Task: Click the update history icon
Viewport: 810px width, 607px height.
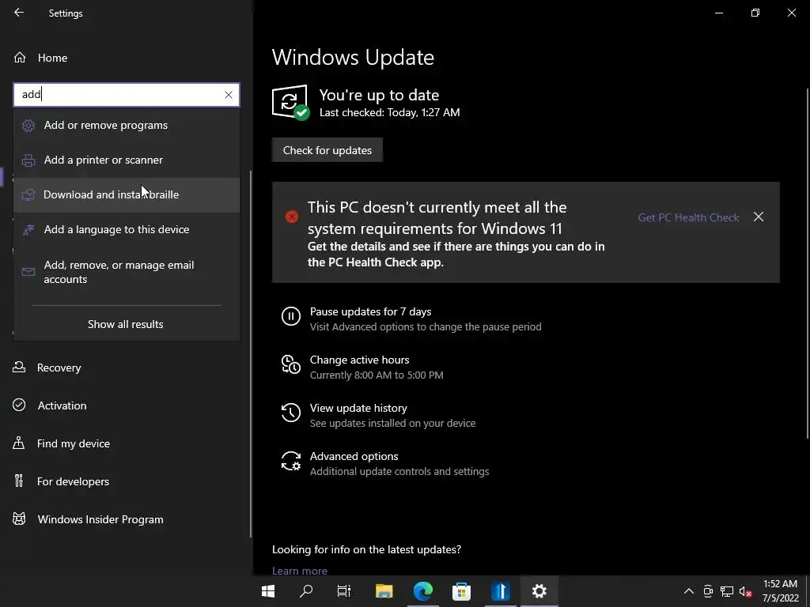Action: pos(291,413)
